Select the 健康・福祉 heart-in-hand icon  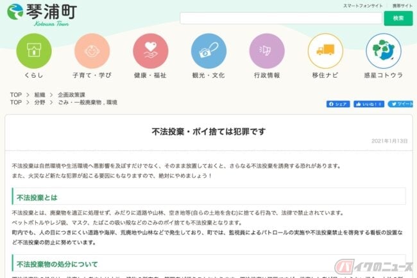tap(151, 51)
